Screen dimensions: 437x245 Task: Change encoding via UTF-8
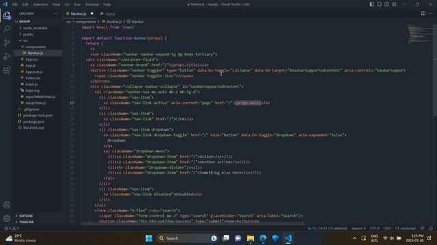[374, 229]
